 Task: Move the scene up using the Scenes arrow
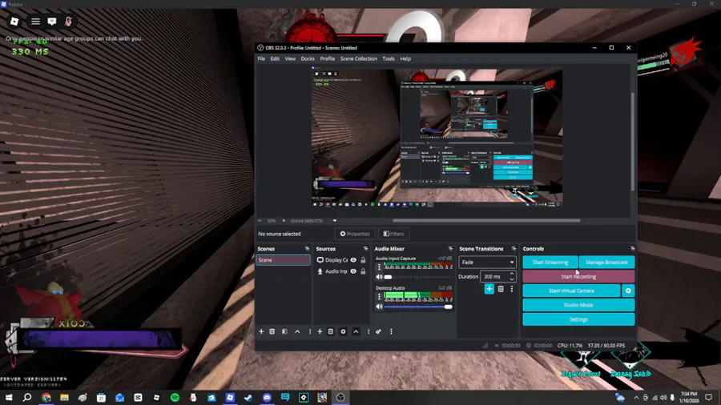[297, 331]
